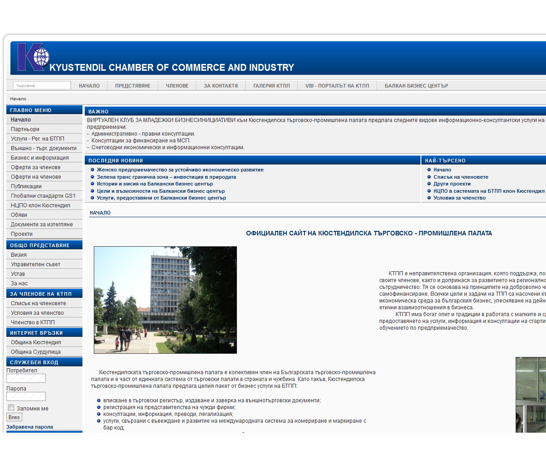Click the Парола password input field
Screen dimensions: 546x454
(x=26, y=396)
